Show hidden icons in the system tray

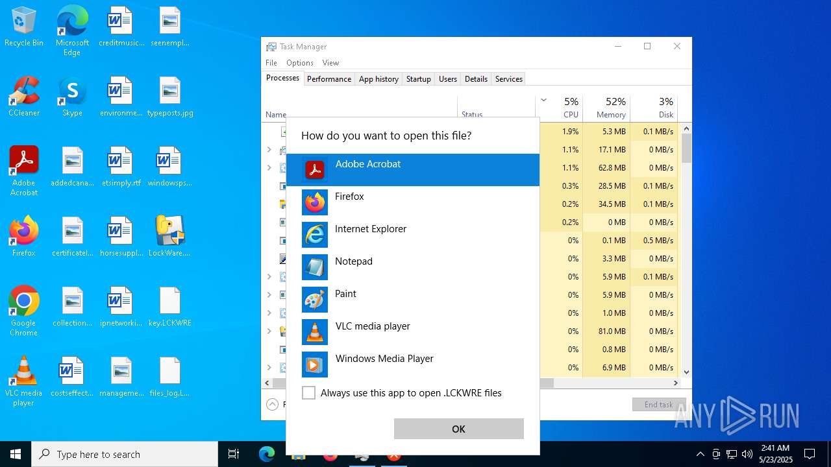(700, 454)
